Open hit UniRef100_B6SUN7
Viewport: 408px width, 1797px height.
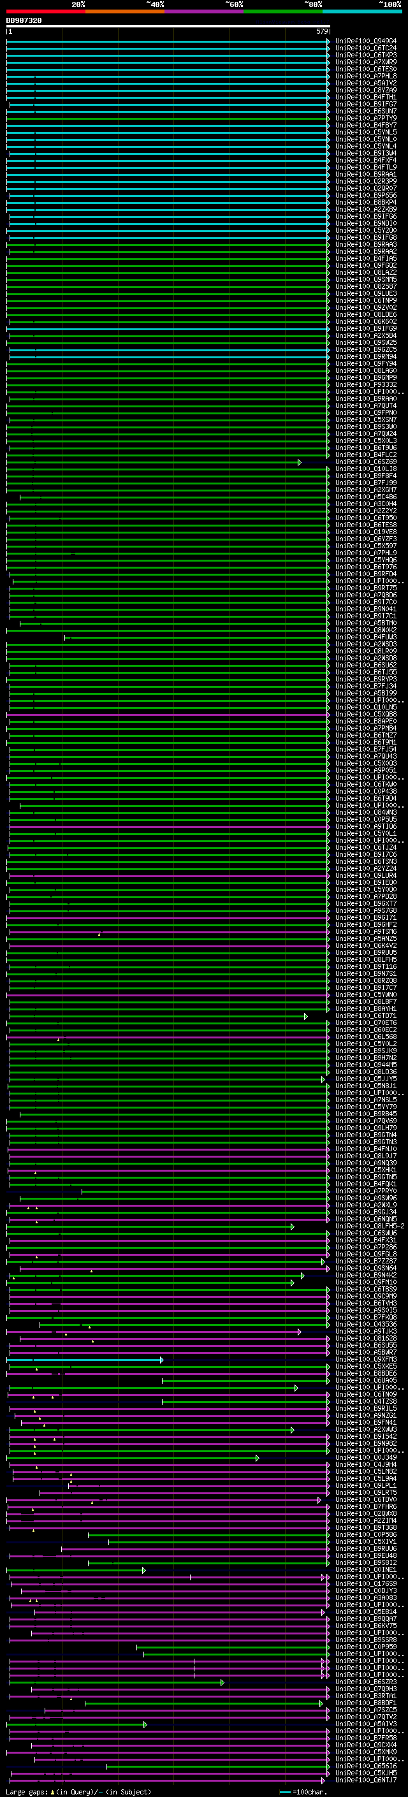tap(366, 111)
